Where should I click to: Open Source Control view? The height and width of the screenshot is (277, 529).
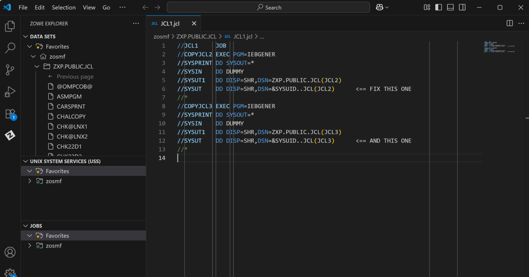10,70
